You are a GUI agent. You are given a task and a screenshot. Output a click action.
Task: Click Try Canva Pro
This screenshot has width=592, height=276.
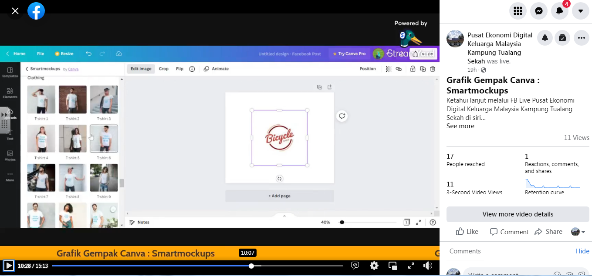click(x=349, y=54)
